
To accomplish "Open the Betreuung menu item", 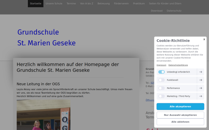I will [103, 3].
